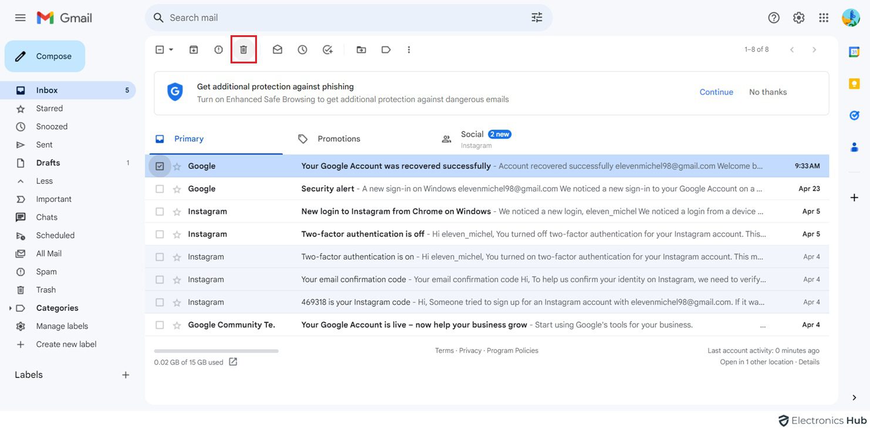Archive the selected email
This screenshot has height=428, width=870.
[194, 49]
